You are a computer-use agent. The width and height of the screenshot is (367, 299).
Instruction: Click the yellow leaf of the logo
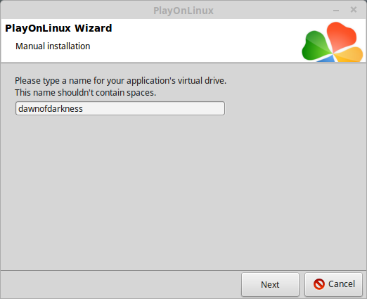point(349,55)
